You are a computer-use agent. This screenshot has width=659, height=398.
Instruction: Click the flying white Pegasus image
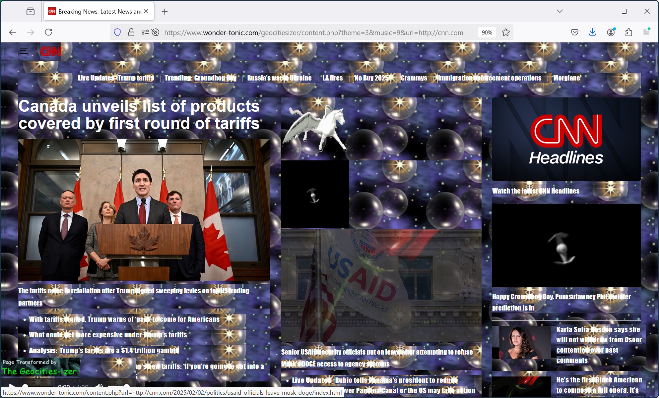pos(315,128)
